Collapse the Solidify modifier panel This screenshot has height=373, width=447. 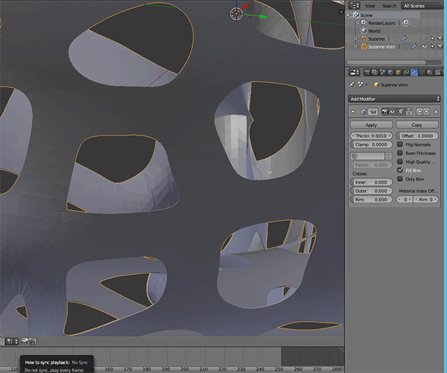click(x=353, y=112)
